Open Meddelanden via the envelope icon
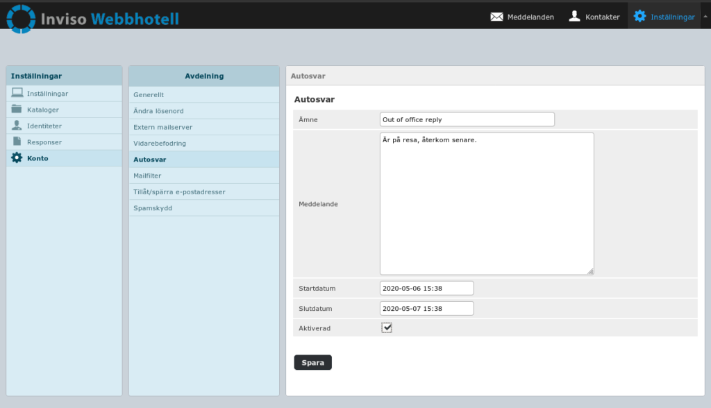This screenshot has height=408, width=711. [496, 17]
